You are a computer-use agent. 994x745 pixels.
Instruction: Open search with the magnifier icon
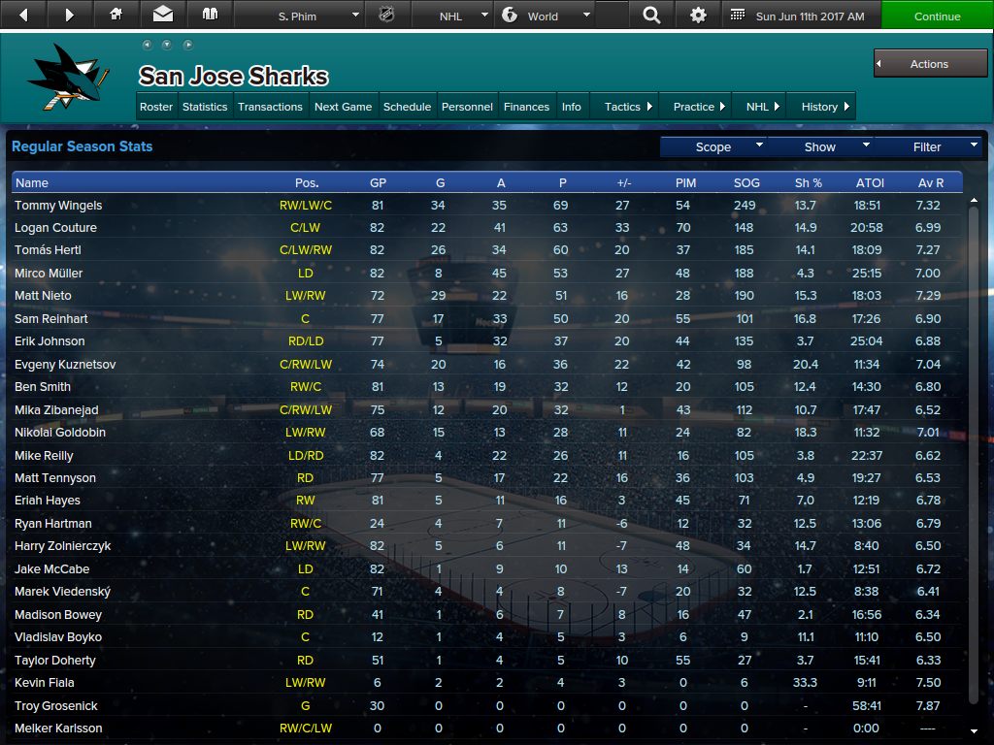(x=651, y=16)
